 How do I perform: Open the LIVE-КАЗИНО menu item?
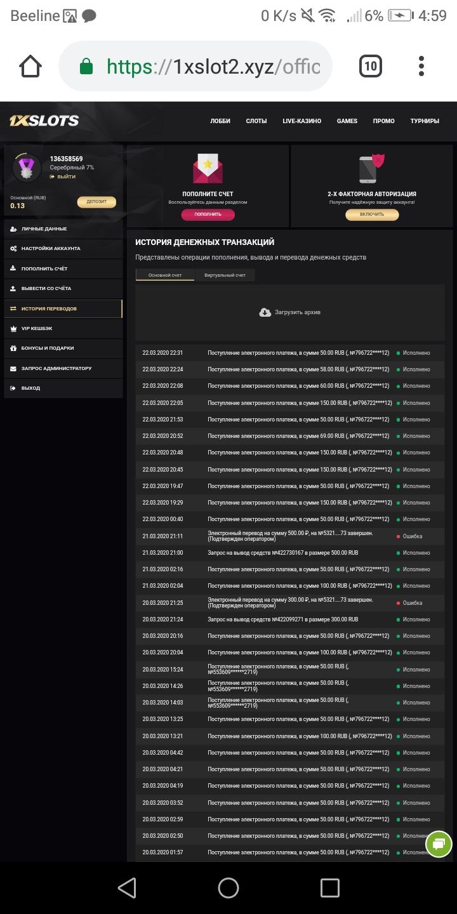point(302,121)
